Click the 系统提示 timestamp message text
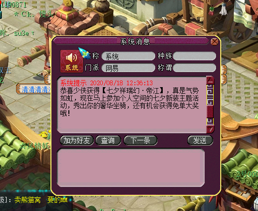The width and height of the screenshot is (258, 211). click(107, 83)
